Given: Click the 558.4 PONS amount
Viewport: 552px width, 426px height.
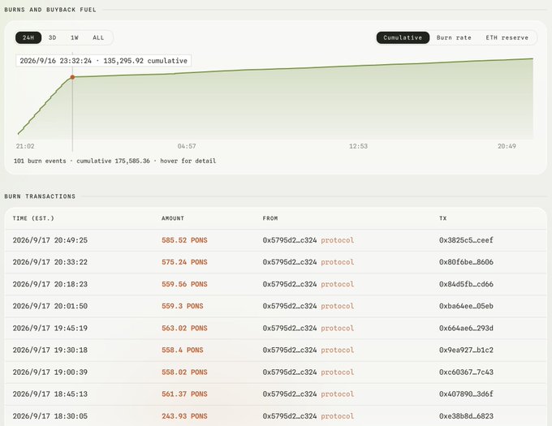Looking at the screenshot, I should (183, 350).
